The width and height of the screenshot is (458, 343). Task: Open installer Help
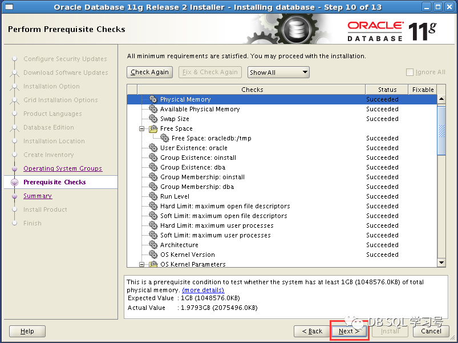coord(27,331)
